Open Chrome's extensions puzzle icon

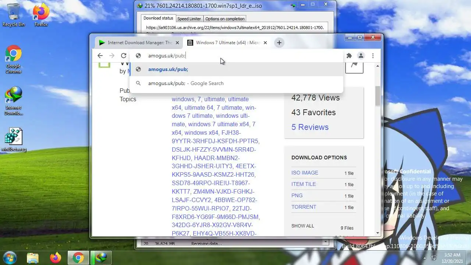tap(349, 56)
